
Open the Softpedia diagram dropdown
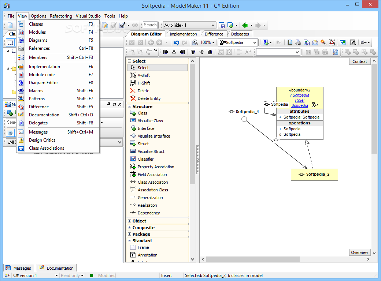pos(255,43)
